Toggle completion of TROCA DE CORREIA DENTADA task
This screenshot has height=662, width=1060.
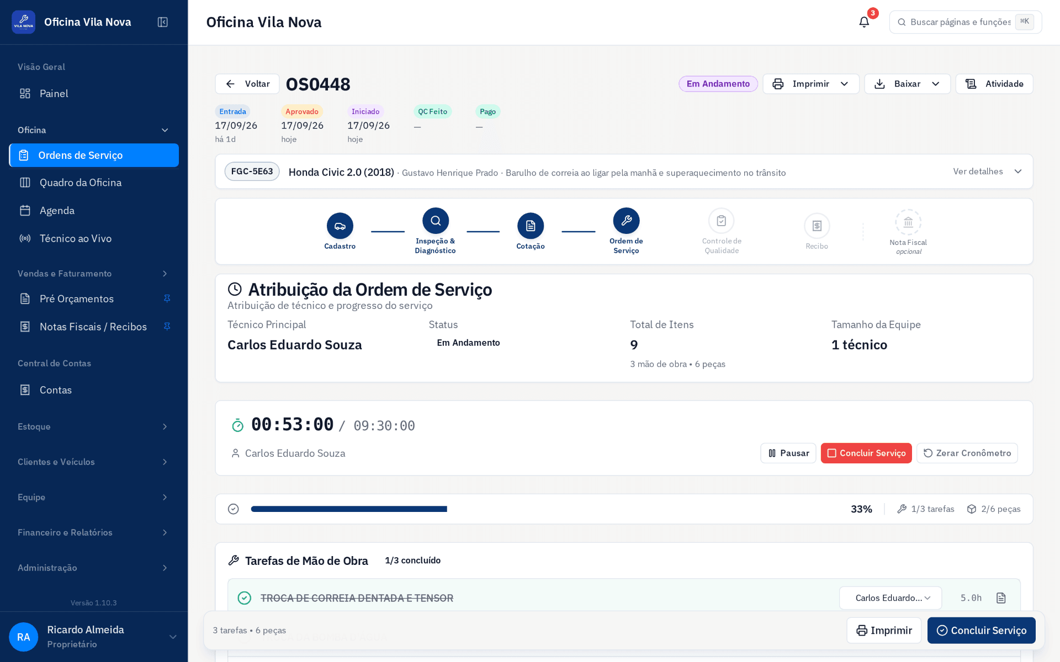click(x=244, y=598)
